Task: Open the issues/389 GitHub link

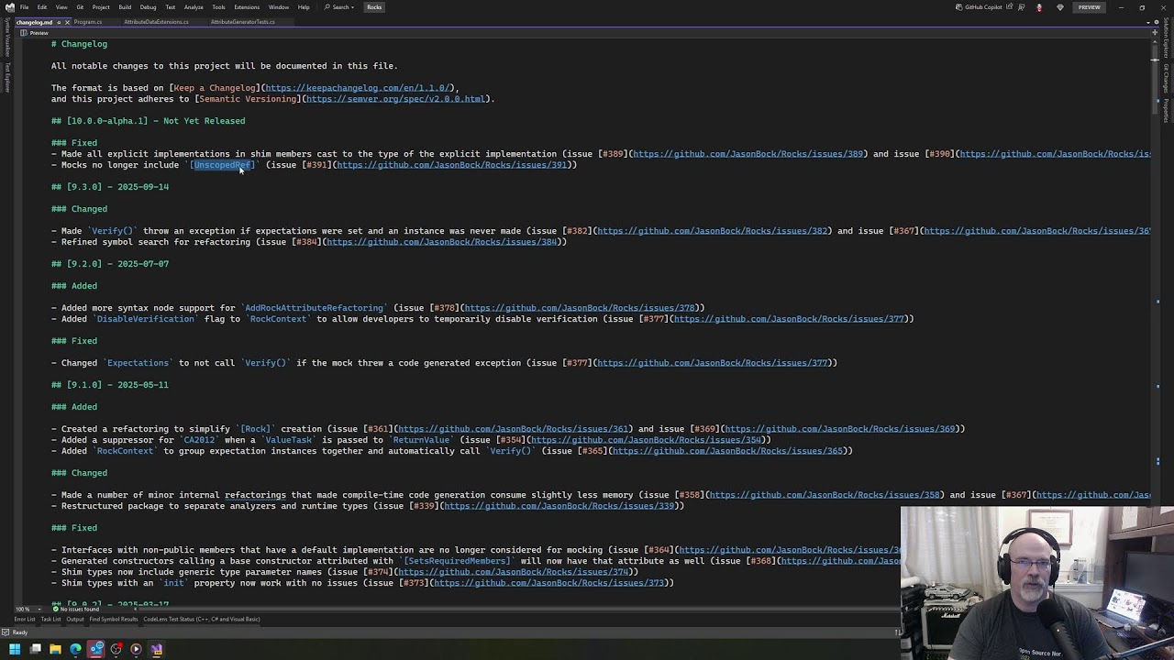Action: [x=748, y=154]
